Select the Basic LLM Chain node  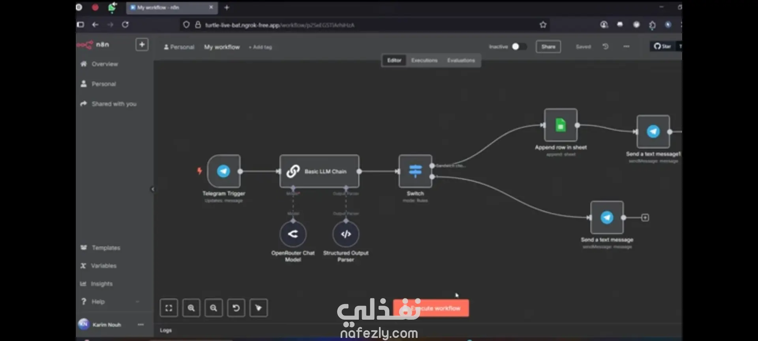coord(319,171)
